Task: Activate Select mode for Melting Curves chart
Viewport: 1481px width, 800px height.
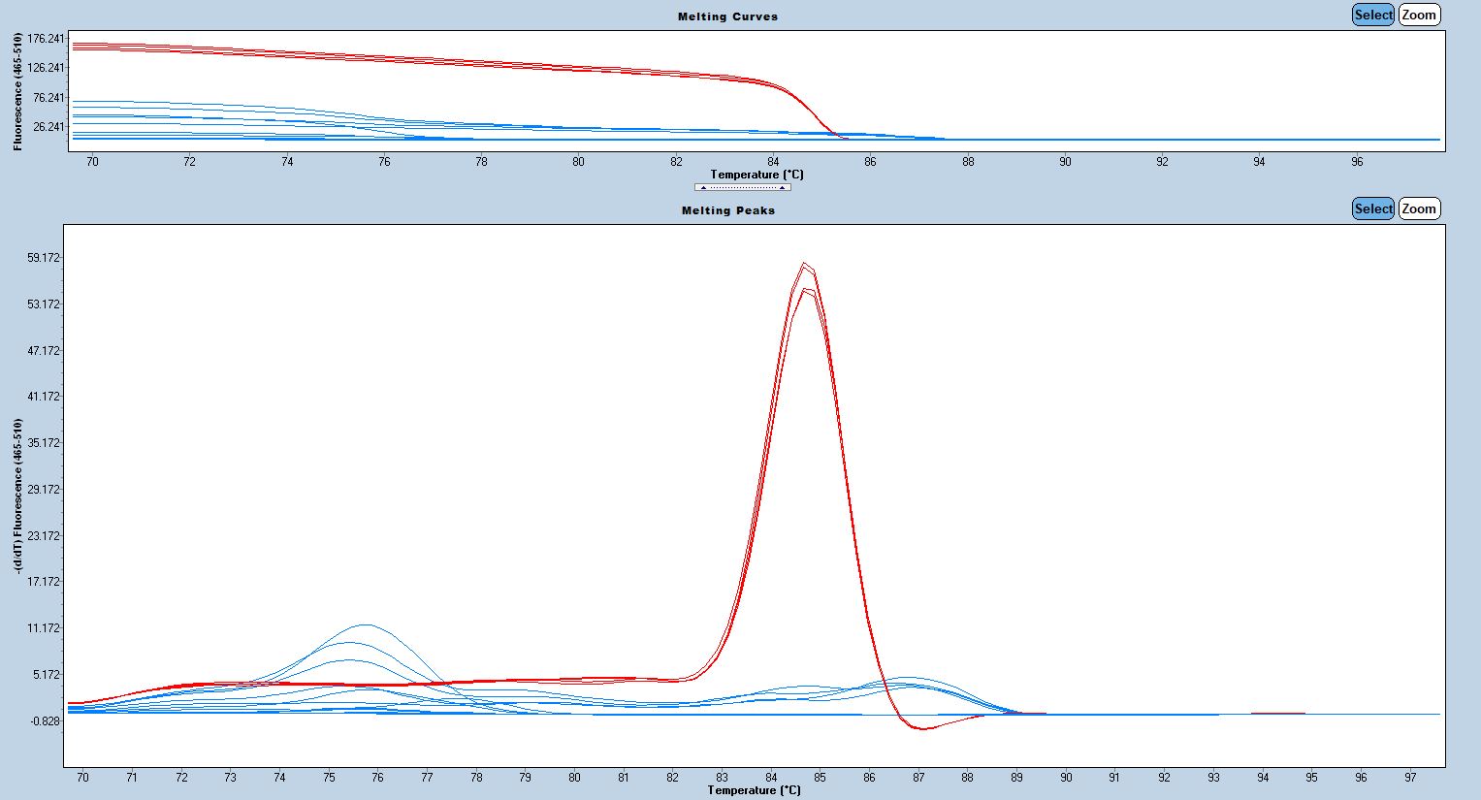Action: (x=1372, y=15)
